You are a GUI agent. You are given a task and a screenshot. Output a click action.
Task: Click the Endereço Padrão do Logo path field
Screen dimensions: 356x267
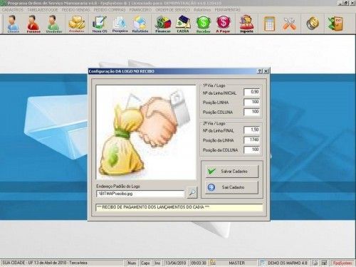140,194
